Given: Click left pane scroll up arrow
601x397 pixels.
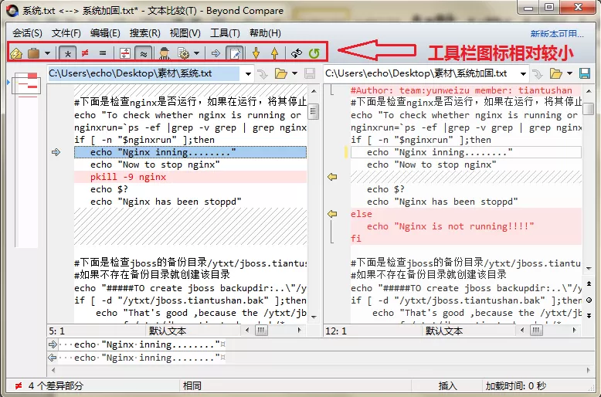Looking at the screenshot, I should click(x=314, y=91).
